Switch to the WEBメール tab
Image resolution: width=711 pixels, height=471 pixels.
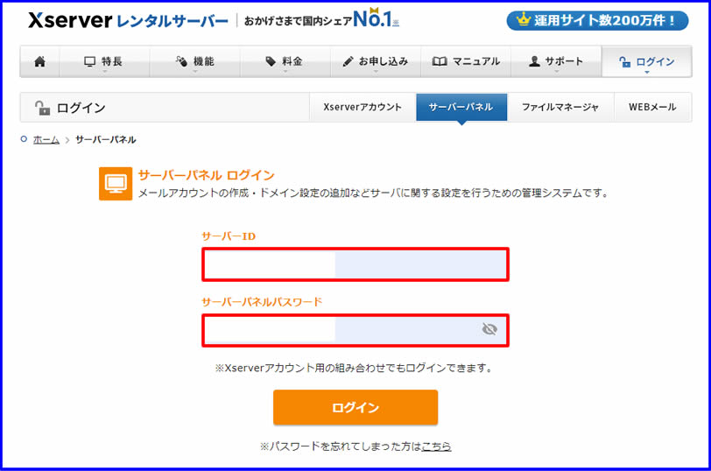tap(653, 108)
